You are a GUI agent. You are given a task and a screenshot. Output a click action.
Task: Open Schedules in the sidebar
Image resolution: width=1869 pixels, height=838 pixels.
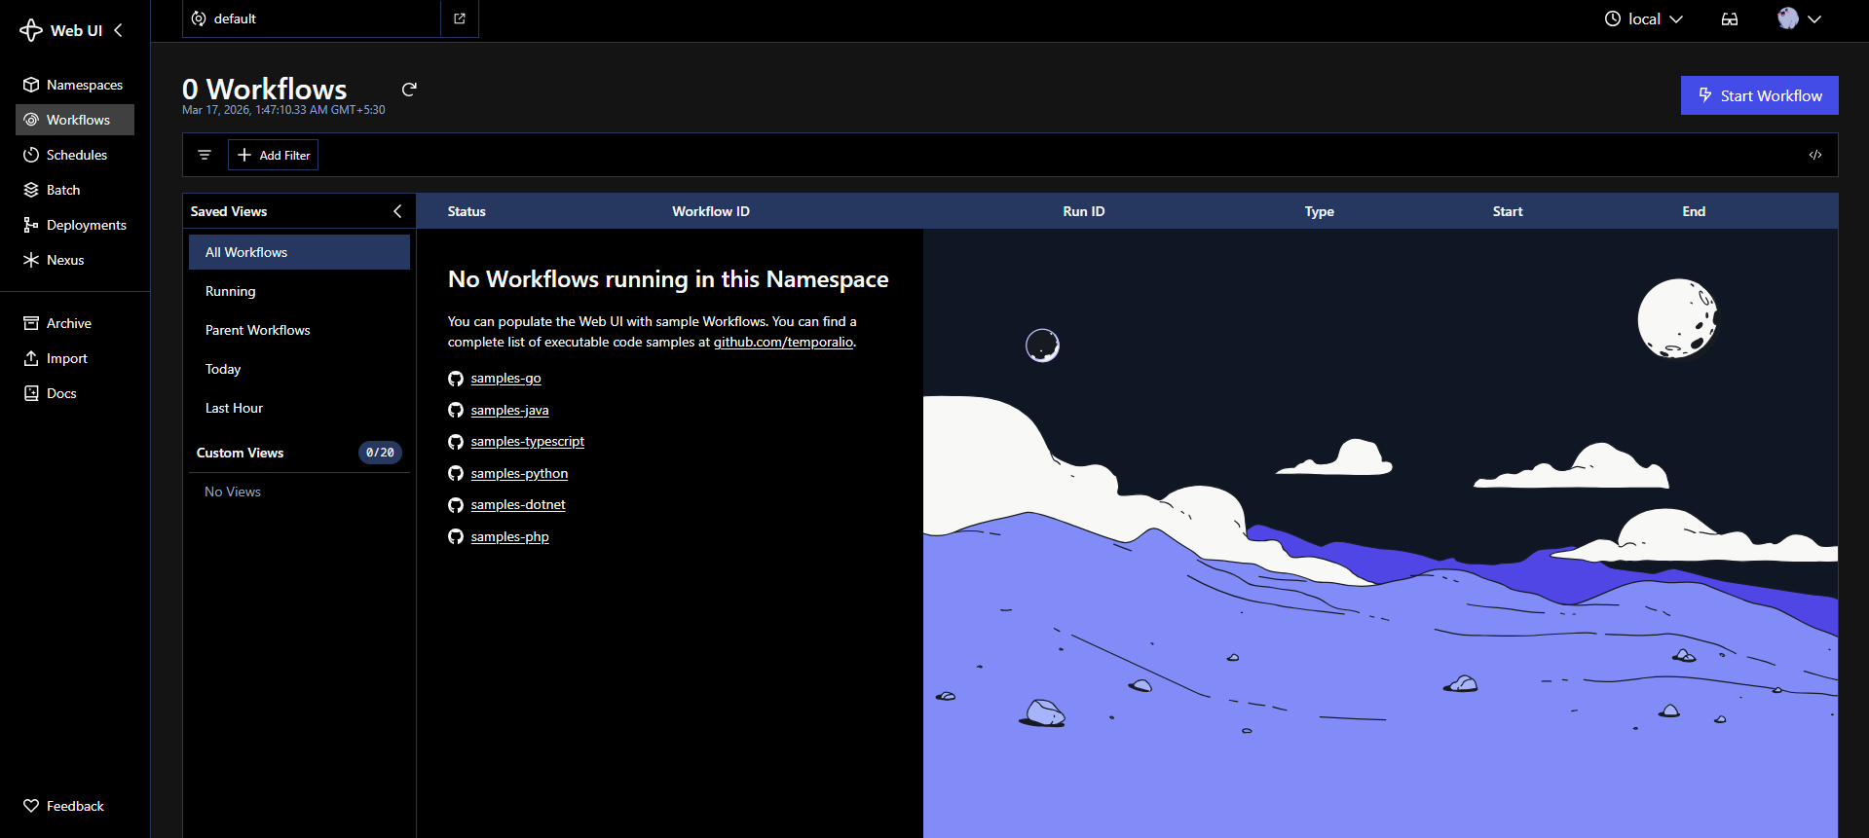(x=74, y=155)
